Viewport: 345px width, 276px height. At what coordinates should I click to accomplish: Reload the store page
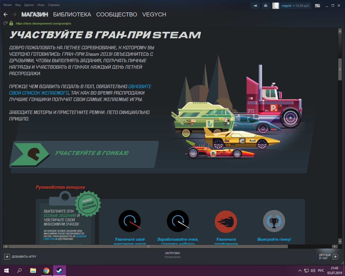point(5,23)
